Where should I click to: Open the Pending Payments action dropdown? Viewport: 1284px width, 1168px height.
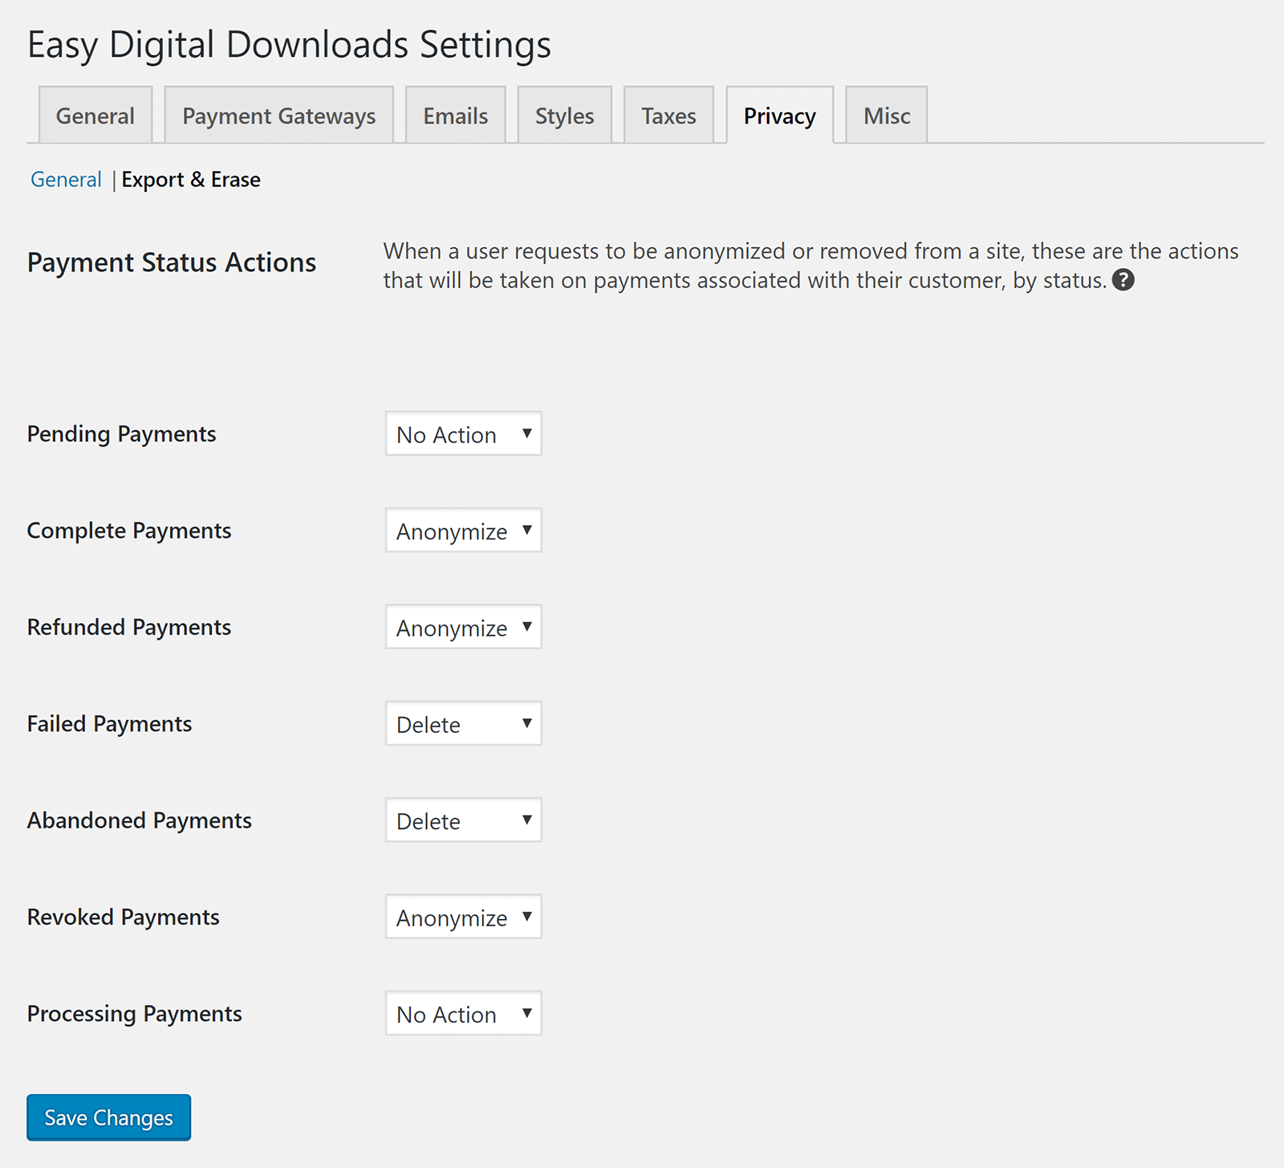(463, 433)
